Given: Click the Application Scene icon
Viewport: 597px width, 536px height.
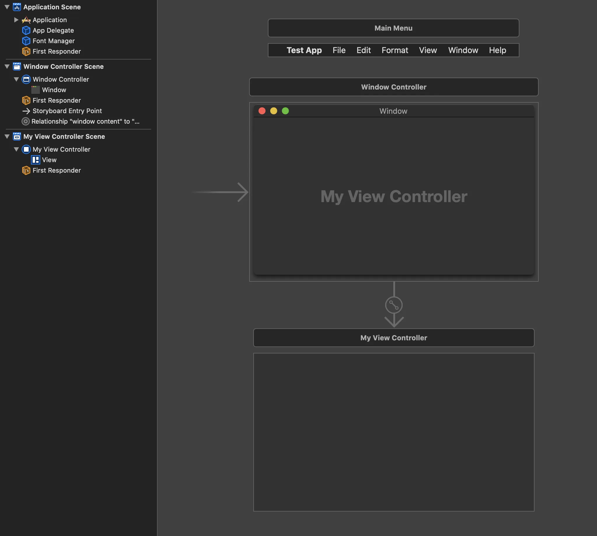Looking at the screenshot, I should [17, 7].
